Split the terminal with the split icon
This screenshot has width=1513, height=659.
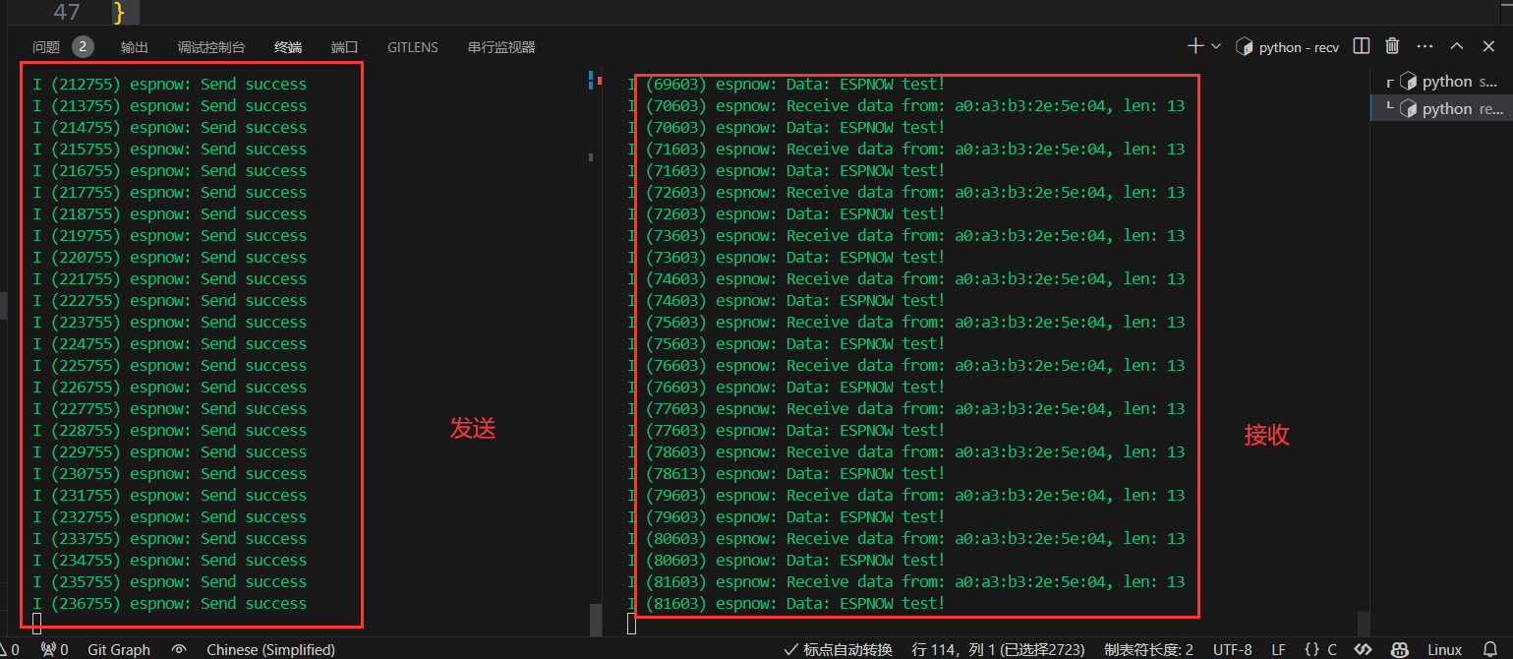coord(1362,46)
